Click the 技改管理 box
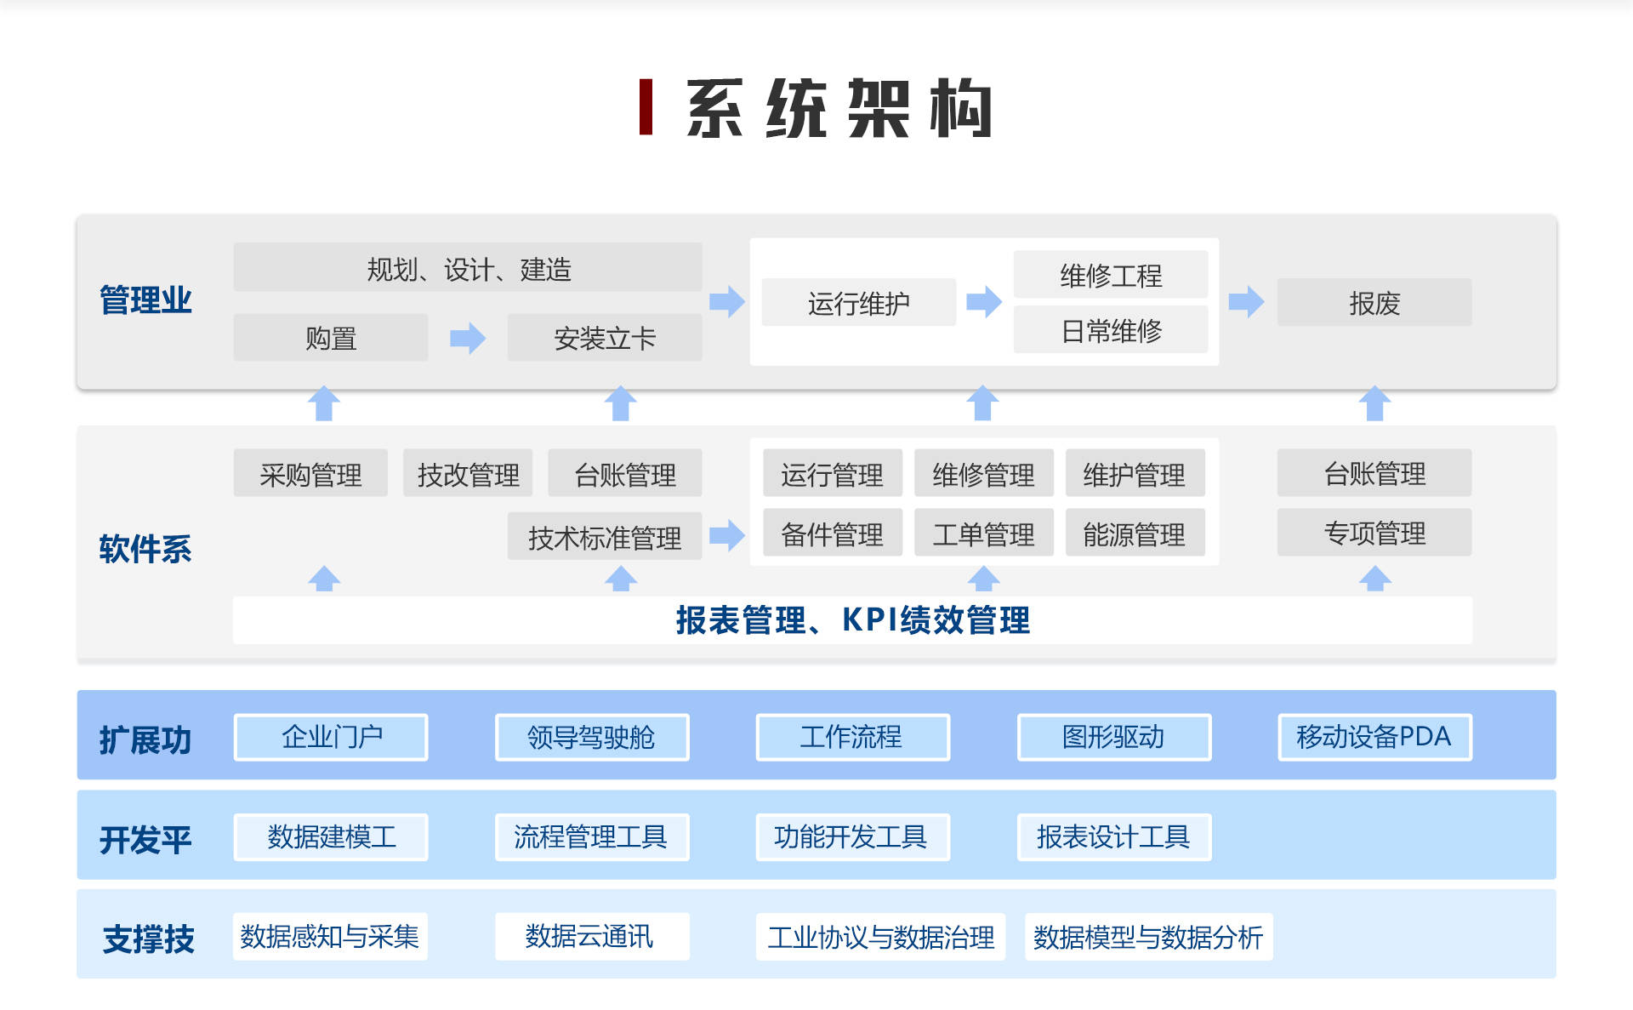Image resolution: width=1633 pixels, height=1010 pixels. pos(468,473)
